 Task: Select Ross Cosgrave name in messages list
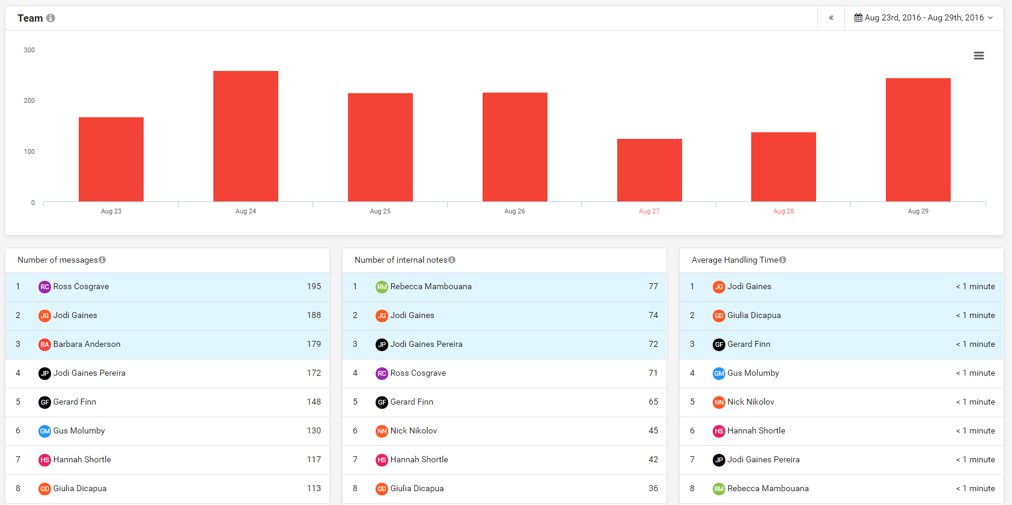click(81, 286)
